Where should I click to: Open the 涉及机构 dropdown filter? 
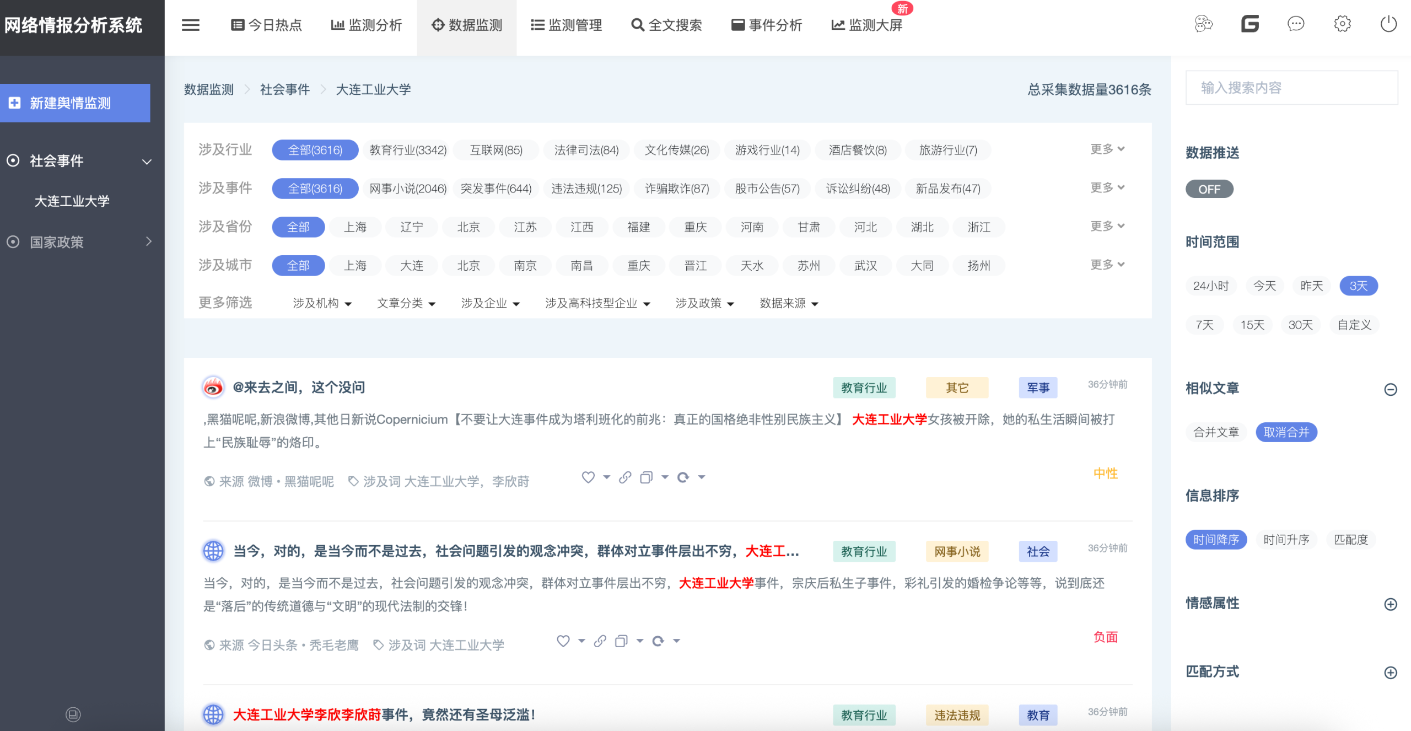tap(322, 303)
